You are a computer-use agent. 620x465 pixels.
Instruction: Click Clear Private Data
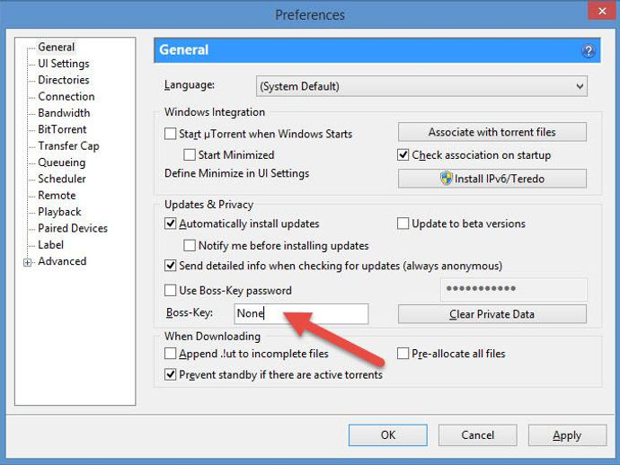tap(492, 314)
